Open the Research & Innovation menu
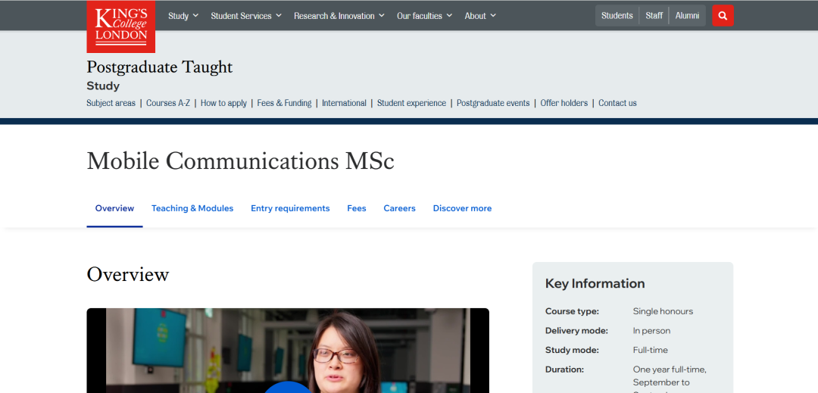The height and width of the screenshot is (393, 818). [x=339, y=16]
